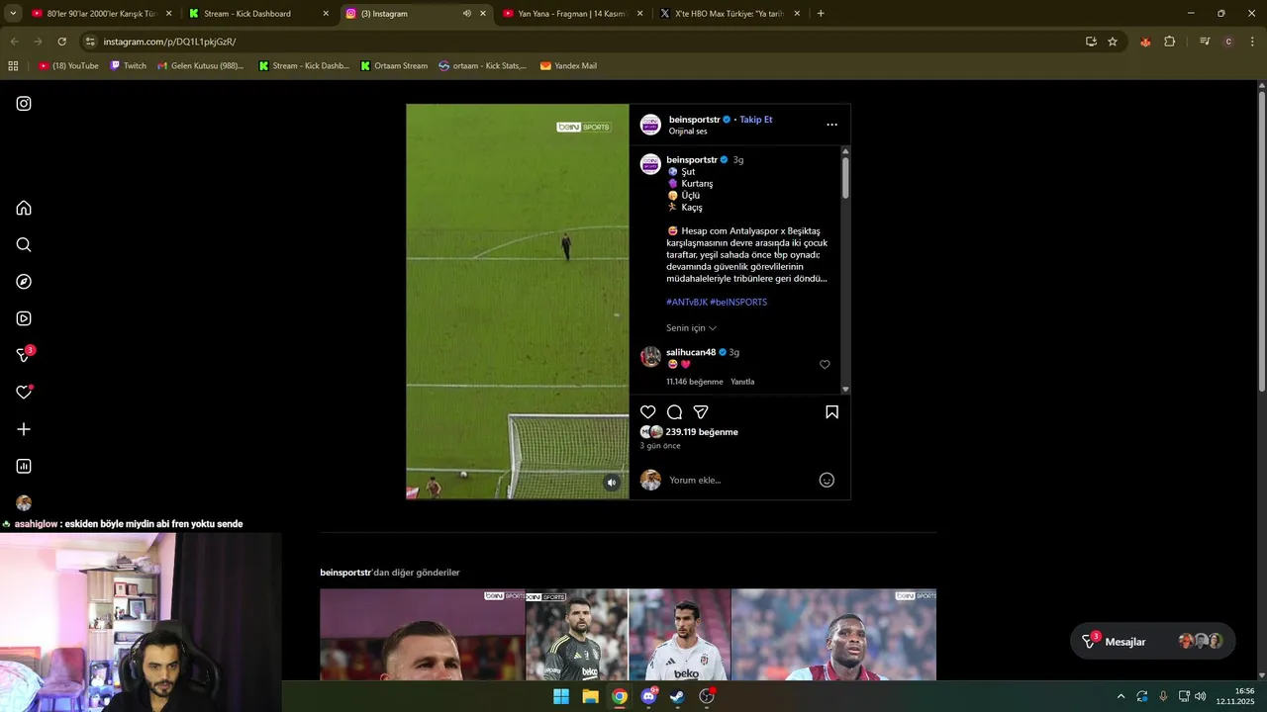Click the #beINSPORTS hashtag
The height and width of the screenshot is (712, 1267).
[x=738, y=302]
